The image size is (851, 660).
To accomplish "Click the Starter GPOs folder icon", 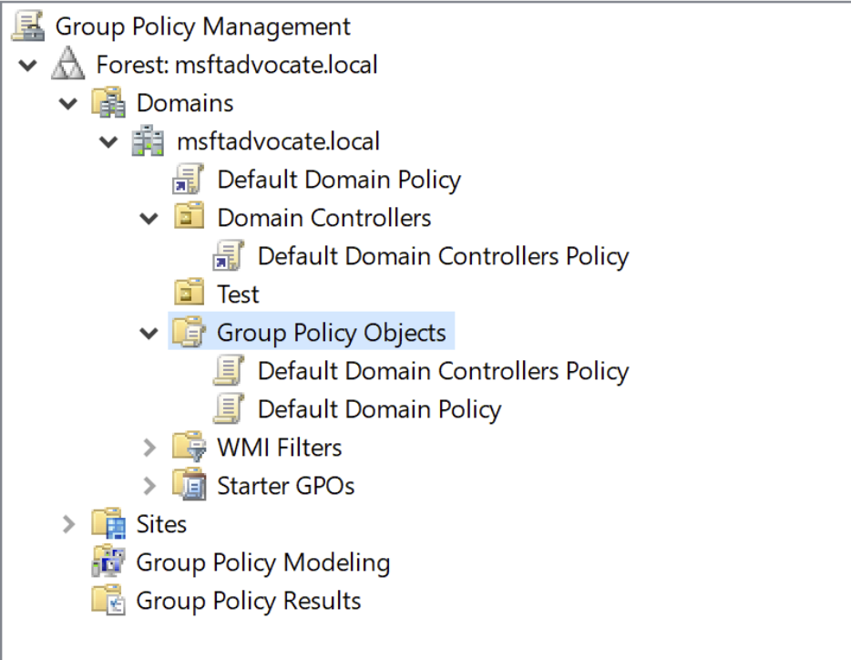I will pyautogui.click(x=190, y=486).
